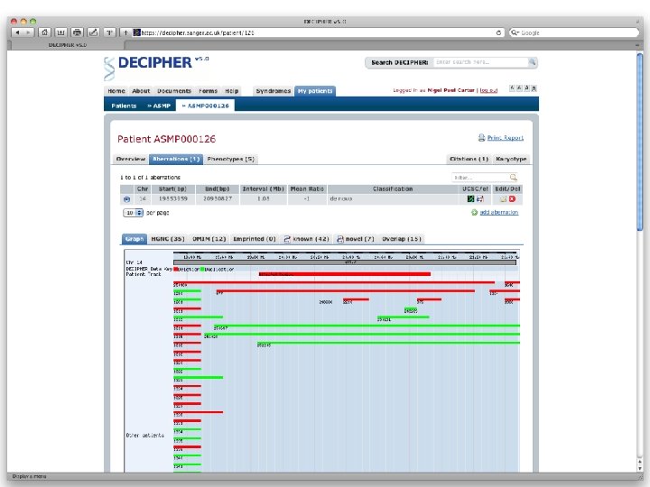This screenshot has height=487, width=650.
Task: Open the Overlap (15) tab
Action: tap(401, 239)
